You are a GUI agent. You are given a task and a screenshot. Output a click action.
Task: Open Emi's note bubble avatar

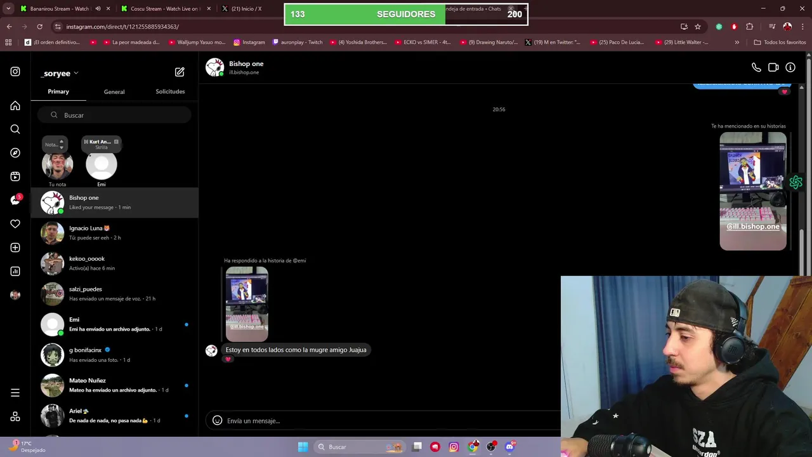point(101,165)
